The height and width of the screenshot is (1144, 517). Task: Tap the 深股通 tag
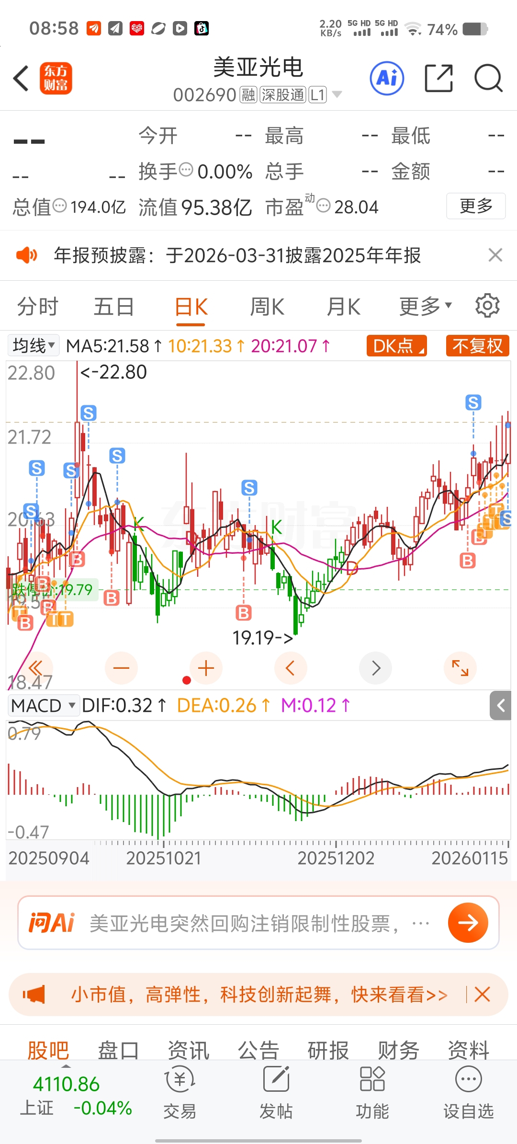pos(283,95)
